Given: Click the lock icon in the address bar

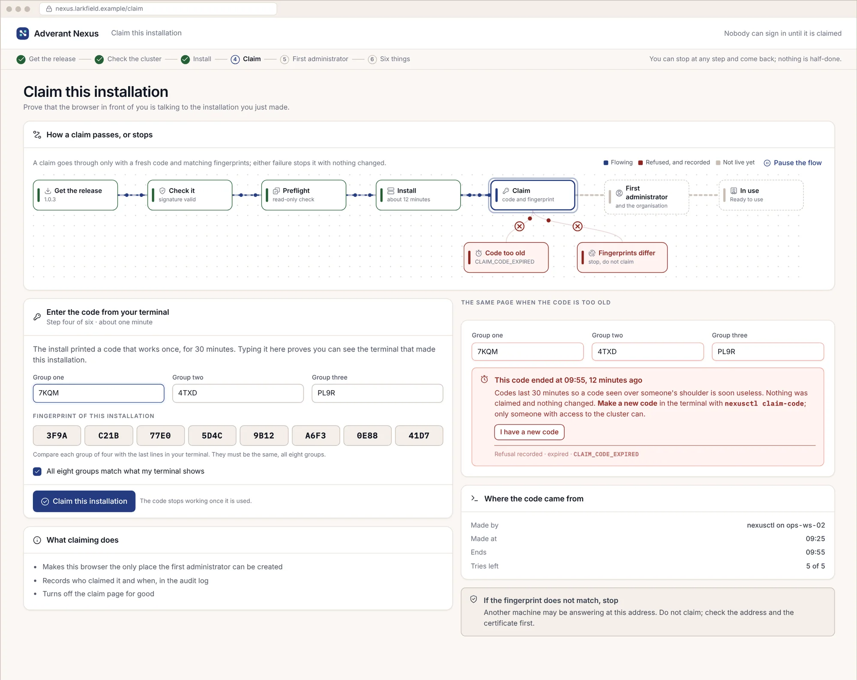Looking at the screenshot, I should pos(49,9).
